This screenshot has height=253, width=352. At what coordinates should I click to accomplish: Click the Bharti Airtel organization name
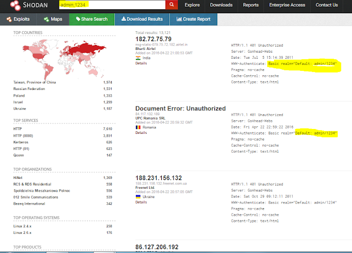pos(145,49)
